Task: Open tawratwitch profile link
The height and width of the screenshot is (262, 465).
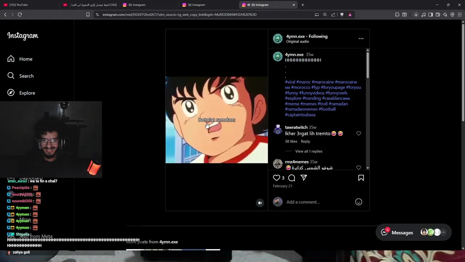Action: coord(296,127)
